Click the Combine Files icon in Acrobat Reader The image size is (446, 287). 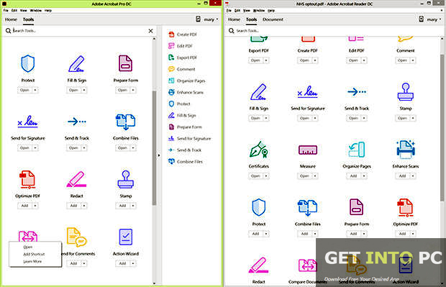tap(307, 207)
